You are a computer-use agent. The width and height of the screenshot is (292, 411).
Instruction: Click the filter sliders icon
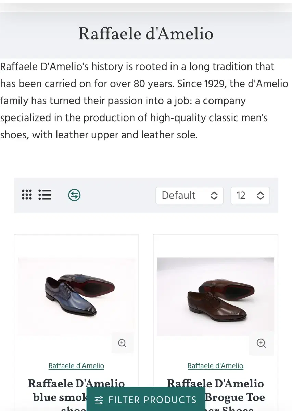pos(99,400)
